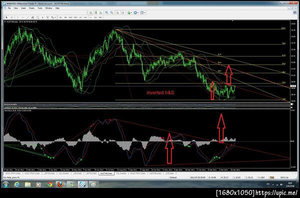Select the active AUDTHB,Daily chart tab
Image resolution: width=300 pixels, height=198 pixels.
tap(106, 173)
